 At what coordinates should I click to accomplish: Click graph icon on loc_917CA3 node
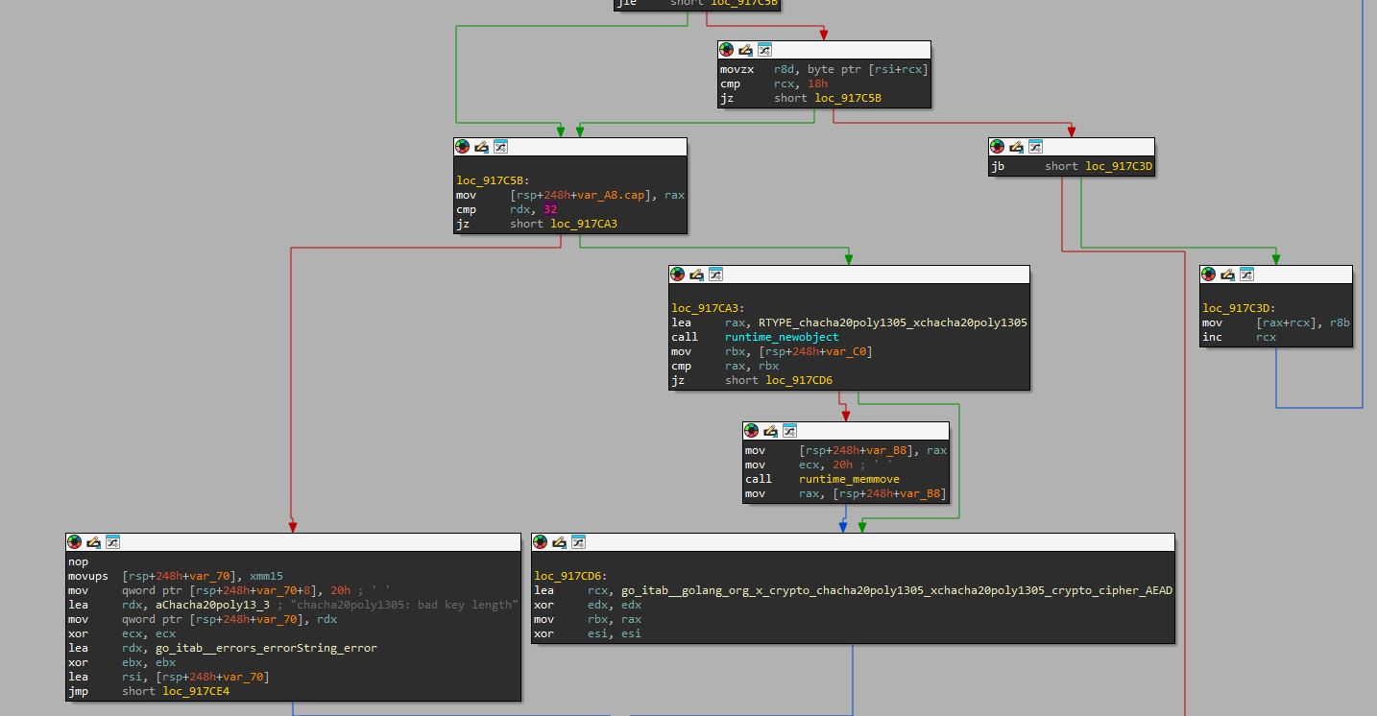pos(715,274)
